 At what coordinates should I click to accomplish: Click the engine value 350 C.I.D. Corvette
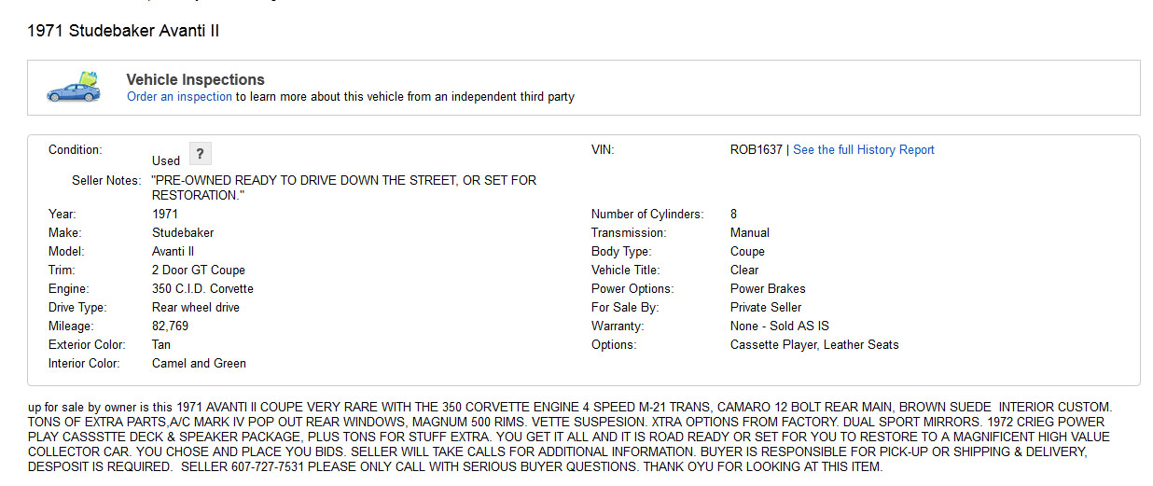[202, 288]
